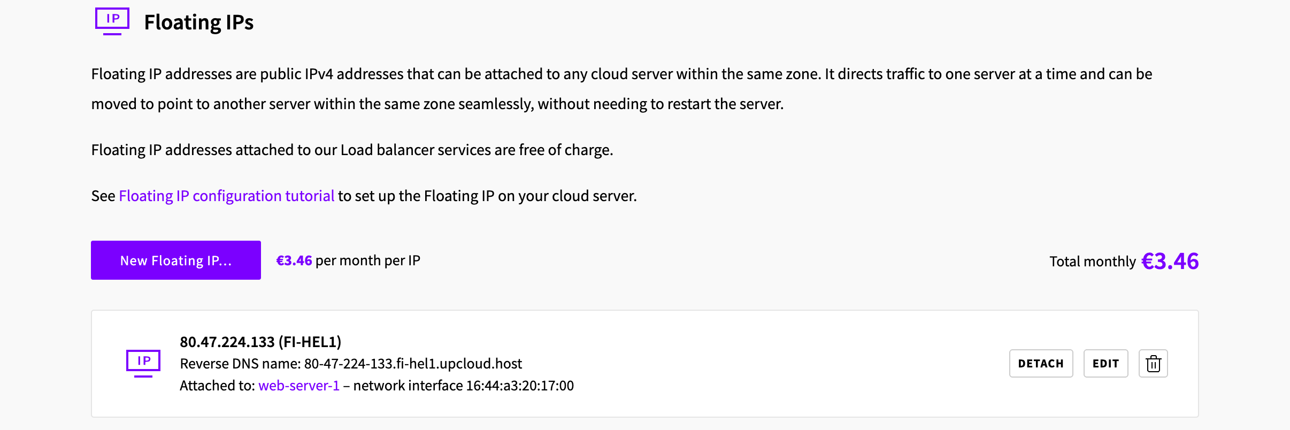1290x430 pixels.
Task: Click the Load balancer free of charge sentence
Action: 352,150
